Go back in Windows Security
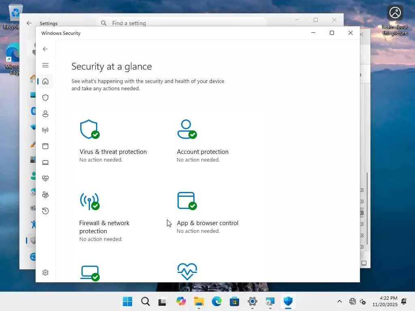 point(45,49)
